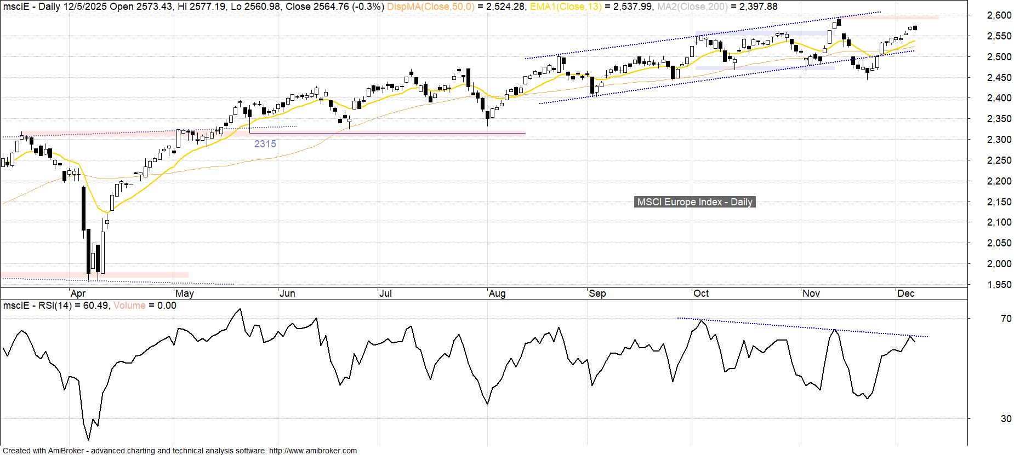Viewport: 1014px width, 455px height.
Task: Select the DispMA(Close,50,0) indicator label
Action: click(x=432, y=7)
